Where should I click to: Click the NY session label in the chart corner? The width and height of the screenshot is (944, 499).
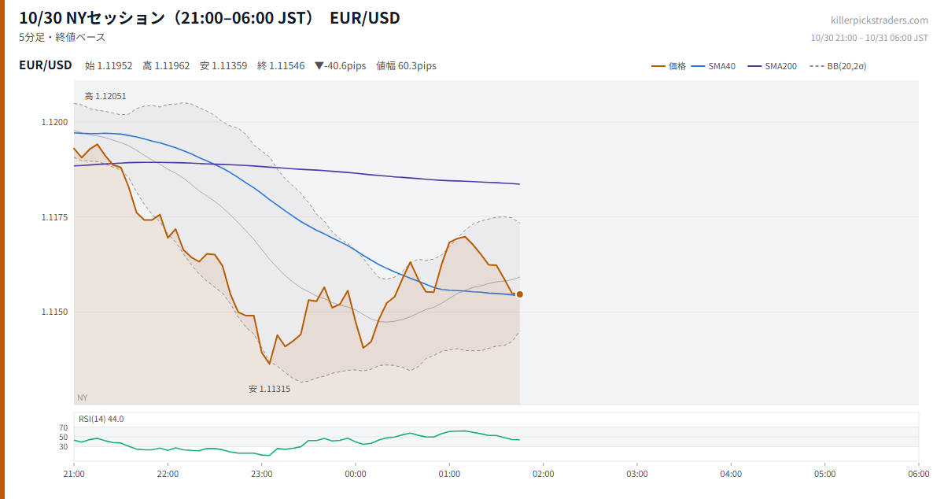[x=83, y=397]
